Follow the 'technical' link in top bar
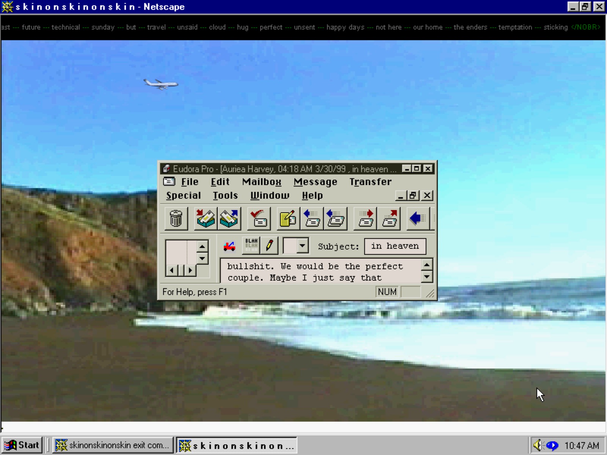The width and height of the screenshot is (607, 455). [66, 27]
